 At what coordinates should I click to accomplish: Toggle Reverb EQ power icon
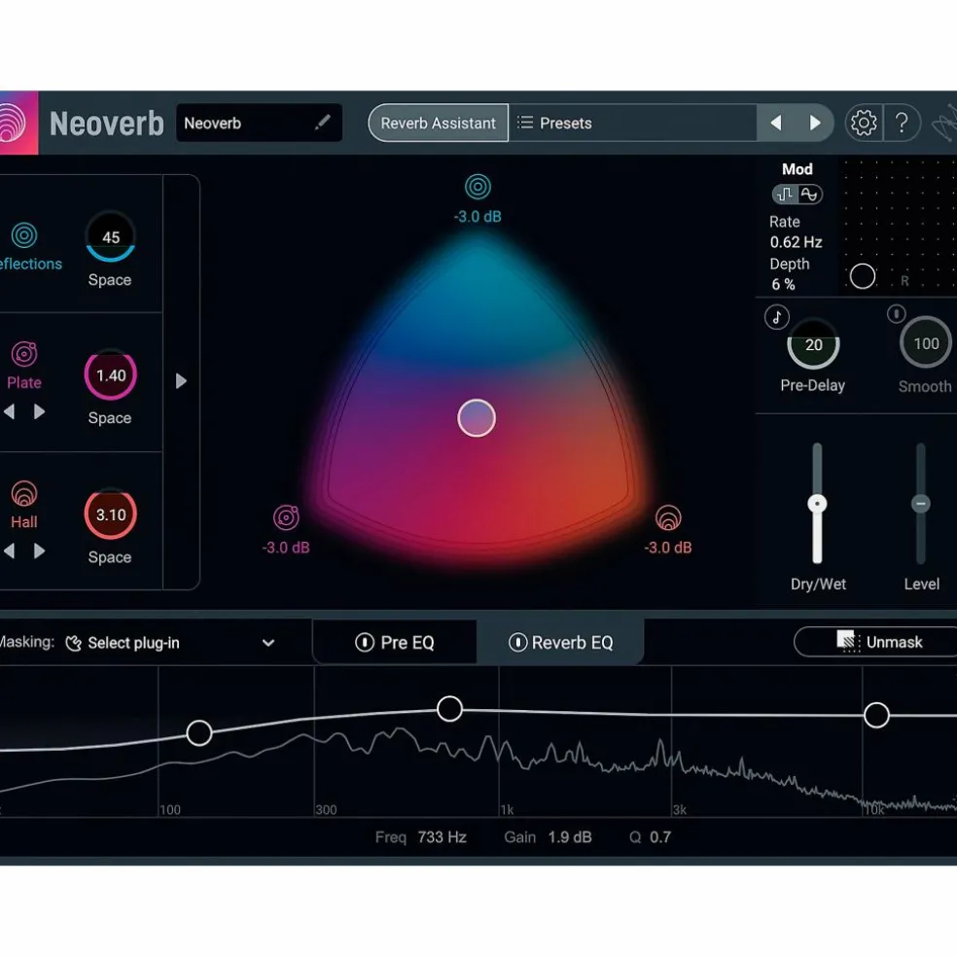(517, 642)
